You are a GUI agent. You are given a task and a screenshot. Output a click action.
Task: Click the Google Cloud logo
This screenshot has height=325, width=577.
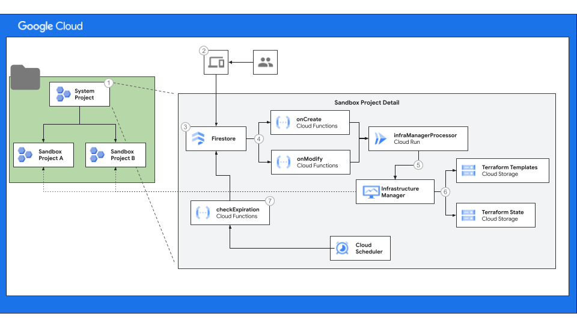tap(50, 26)
